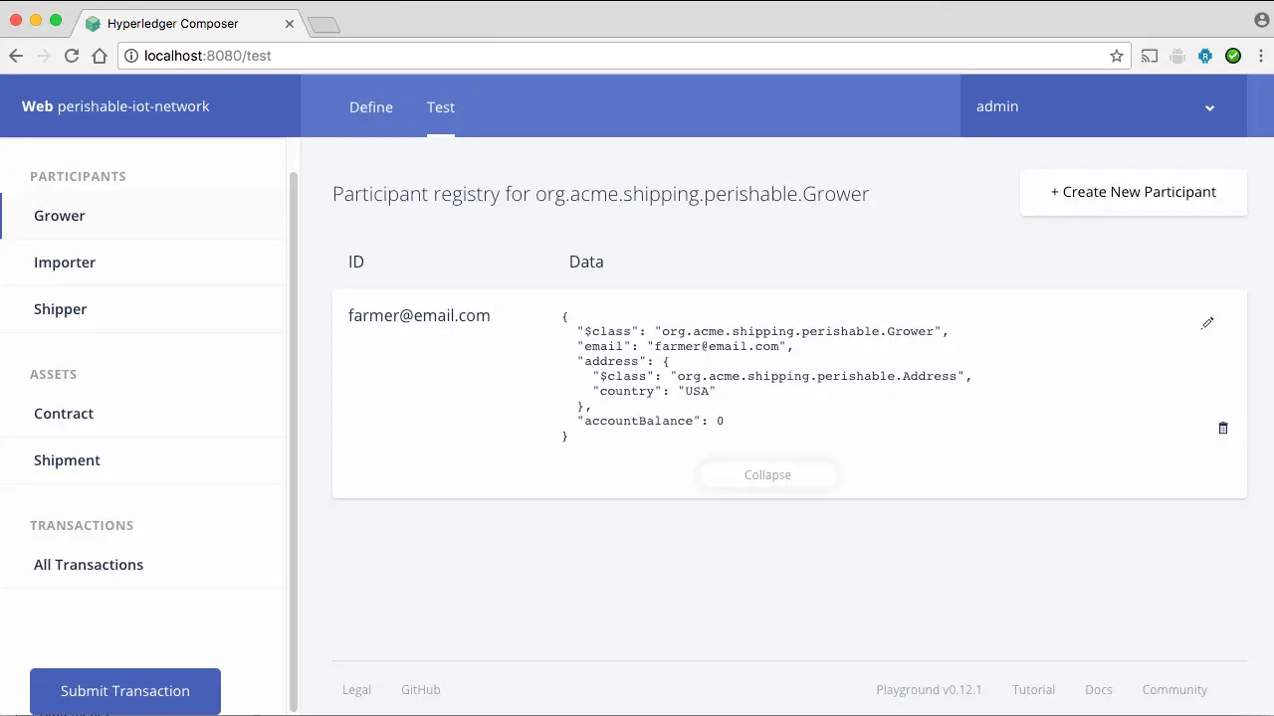Screen dimensions: 1274x716
Task: Open a new browser tab
Action: [x=323, y=25]
